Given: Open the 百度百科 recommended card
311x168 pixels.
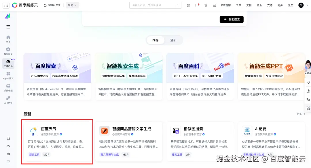Looking at the screenshot, I should [x=200, y=76].
